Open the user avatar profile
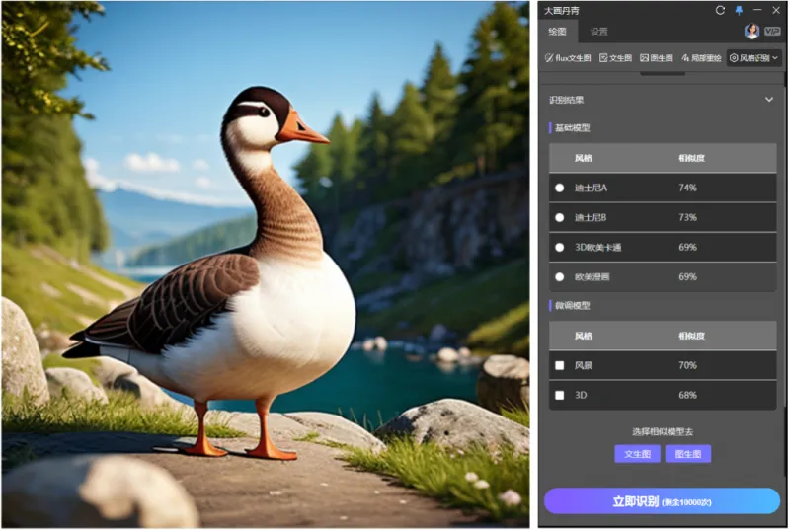Image resolution: width=790 pixels, height=530 pixels. coord(752,31)
